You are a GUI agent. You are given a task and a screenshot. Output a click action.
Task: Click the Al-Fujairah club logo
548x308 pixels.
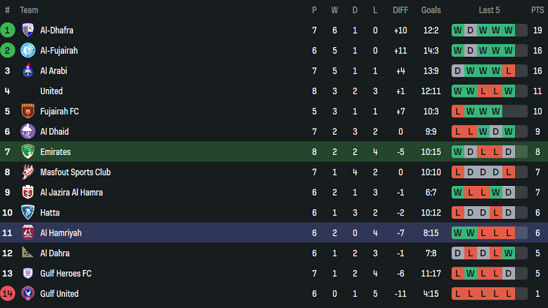pos(28,51)
